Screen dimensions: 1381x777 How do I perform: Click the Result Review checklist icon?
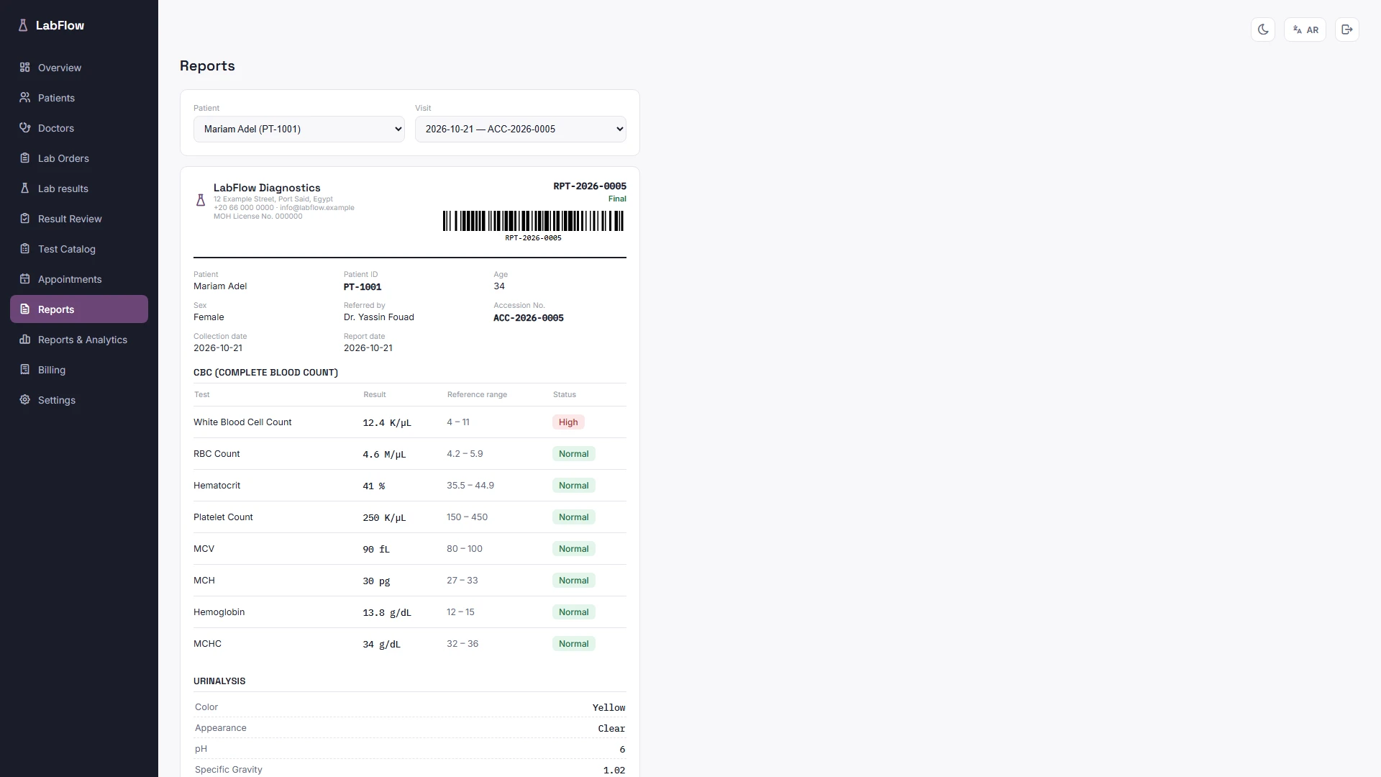click(x=24, y=218)
